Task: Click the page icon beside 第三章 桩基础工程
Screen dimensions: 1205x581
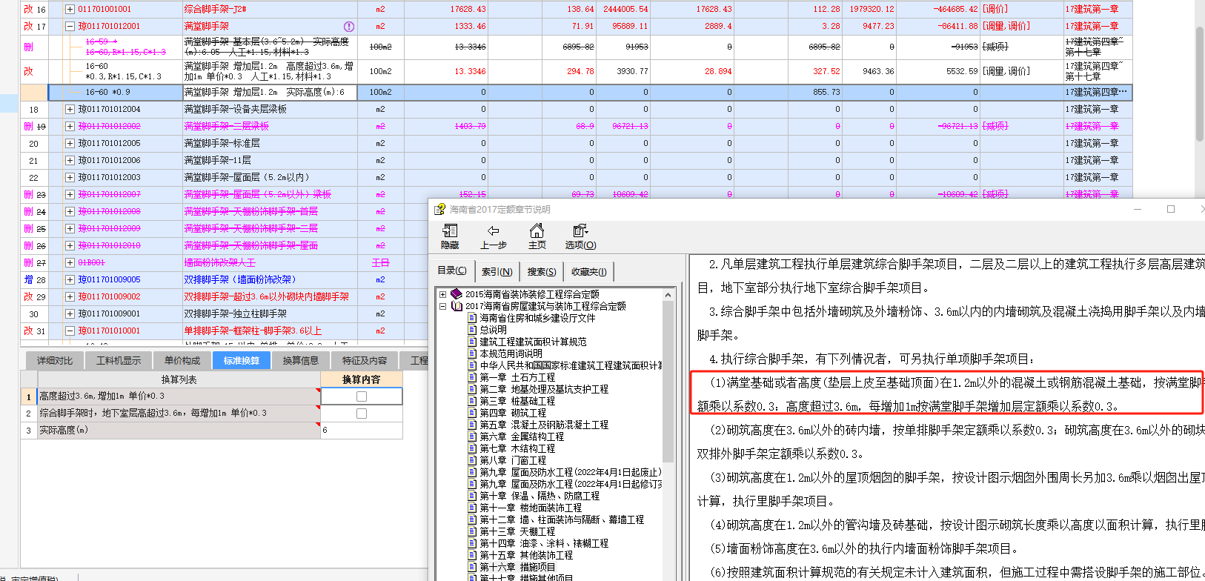Action: [472, 401]
